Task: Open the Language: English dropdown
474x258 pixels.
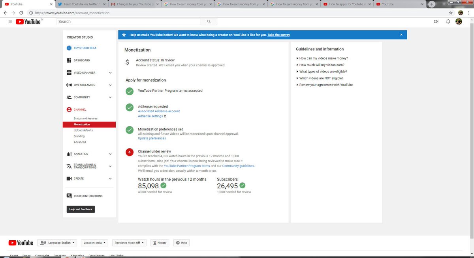Action: coord(57,243)
